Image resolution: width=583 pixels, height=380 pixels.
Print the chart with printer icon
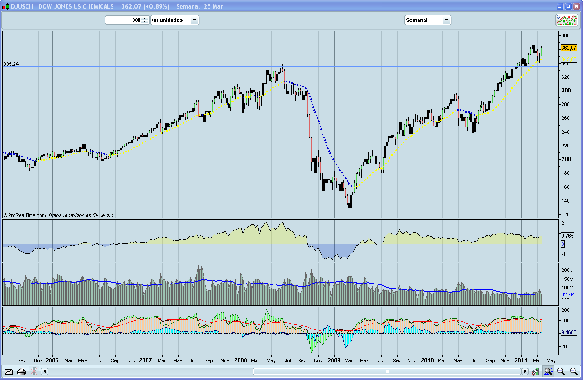pos(21,371)
